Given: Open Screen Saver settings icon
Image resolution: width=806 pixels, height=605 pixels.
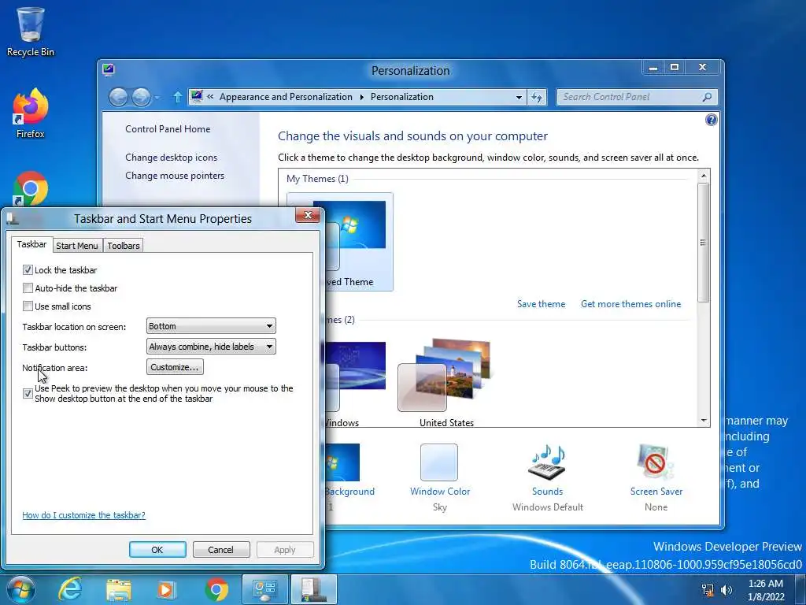Looking at the screenshot, I should coord(656,462).
